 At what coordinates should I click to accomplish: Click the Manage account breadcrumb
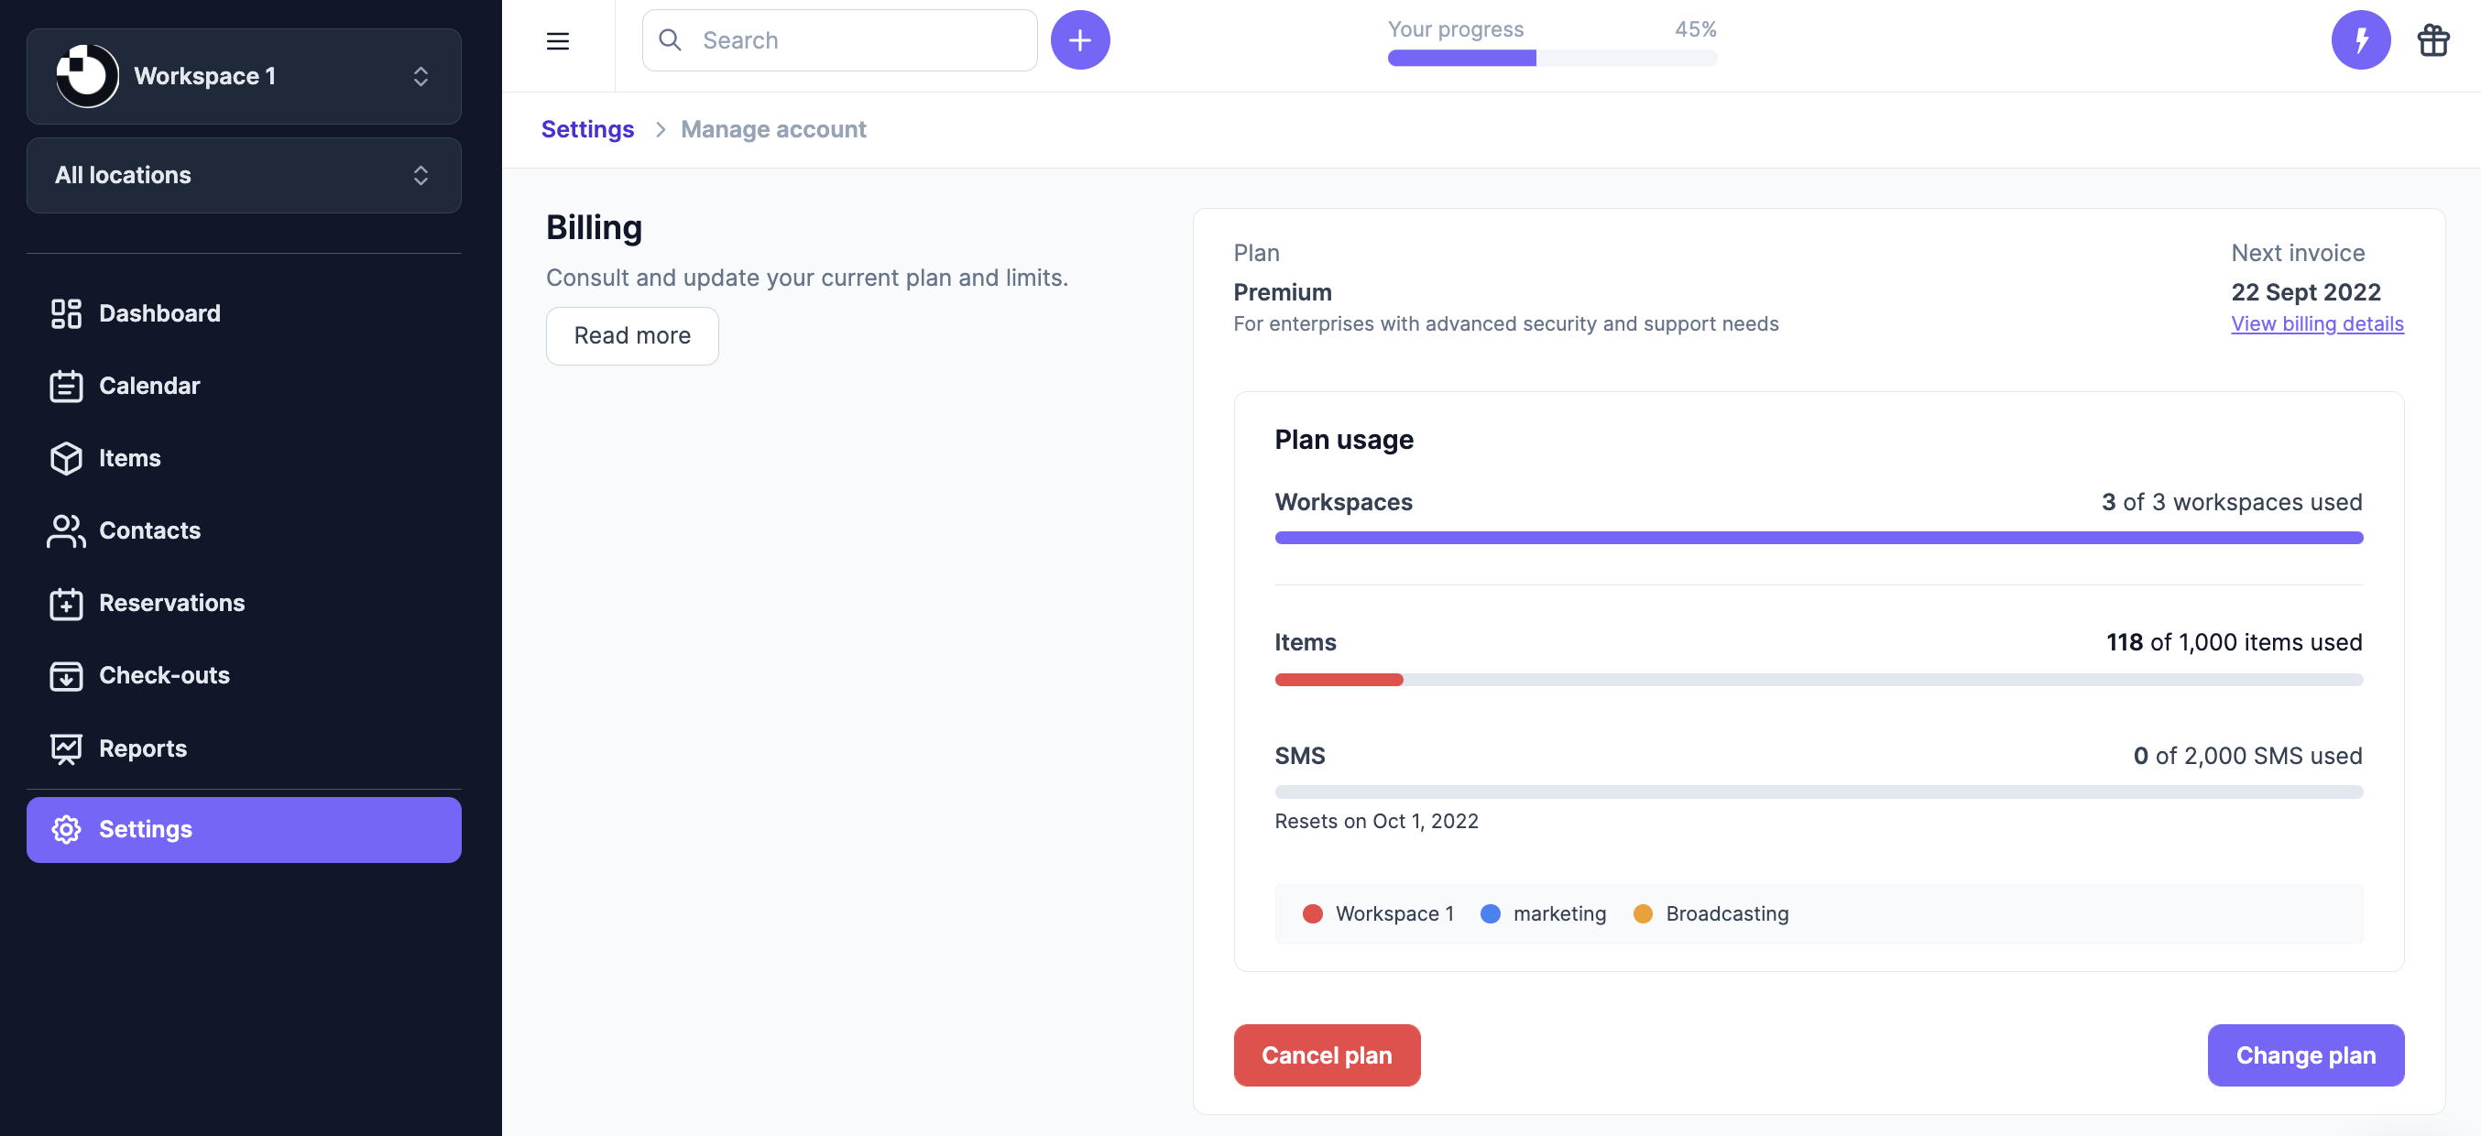(x=773, y=129)
